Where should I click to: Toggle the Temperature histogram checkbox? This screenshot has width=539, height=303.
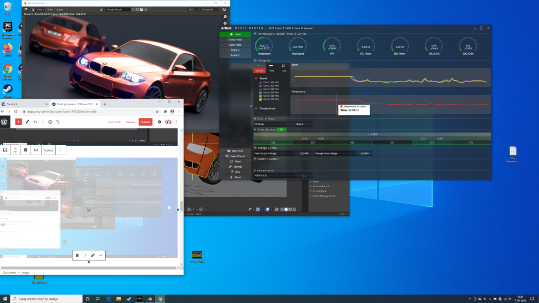tap(256, 108)
